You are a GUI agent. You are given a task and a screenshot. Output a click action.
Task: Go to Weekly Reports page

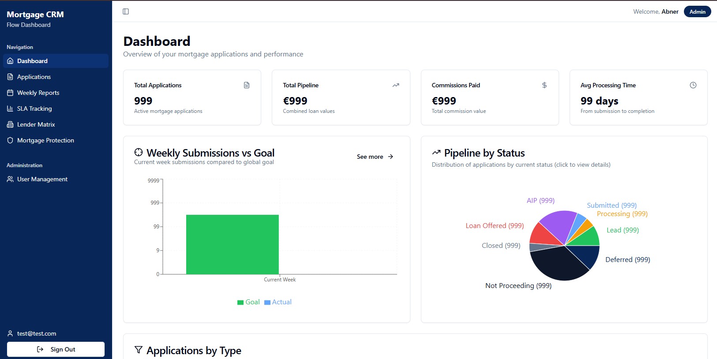pos(38,93)
